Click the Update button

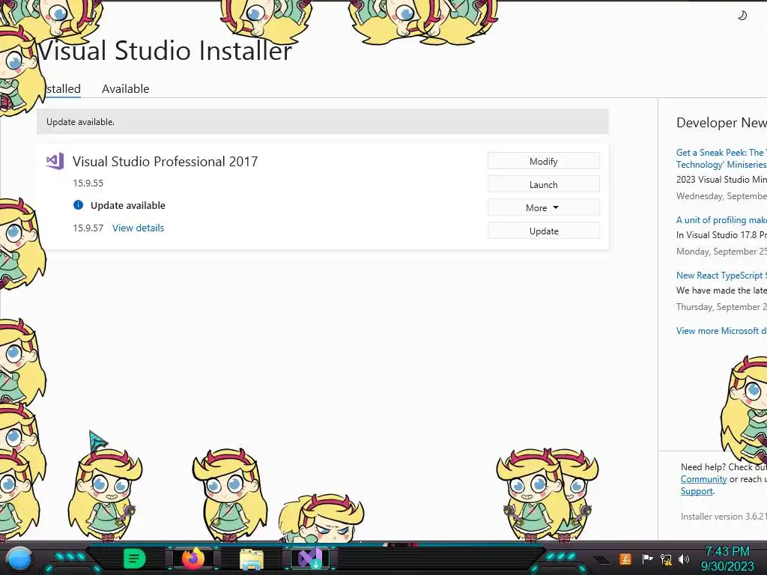point(544,231)
